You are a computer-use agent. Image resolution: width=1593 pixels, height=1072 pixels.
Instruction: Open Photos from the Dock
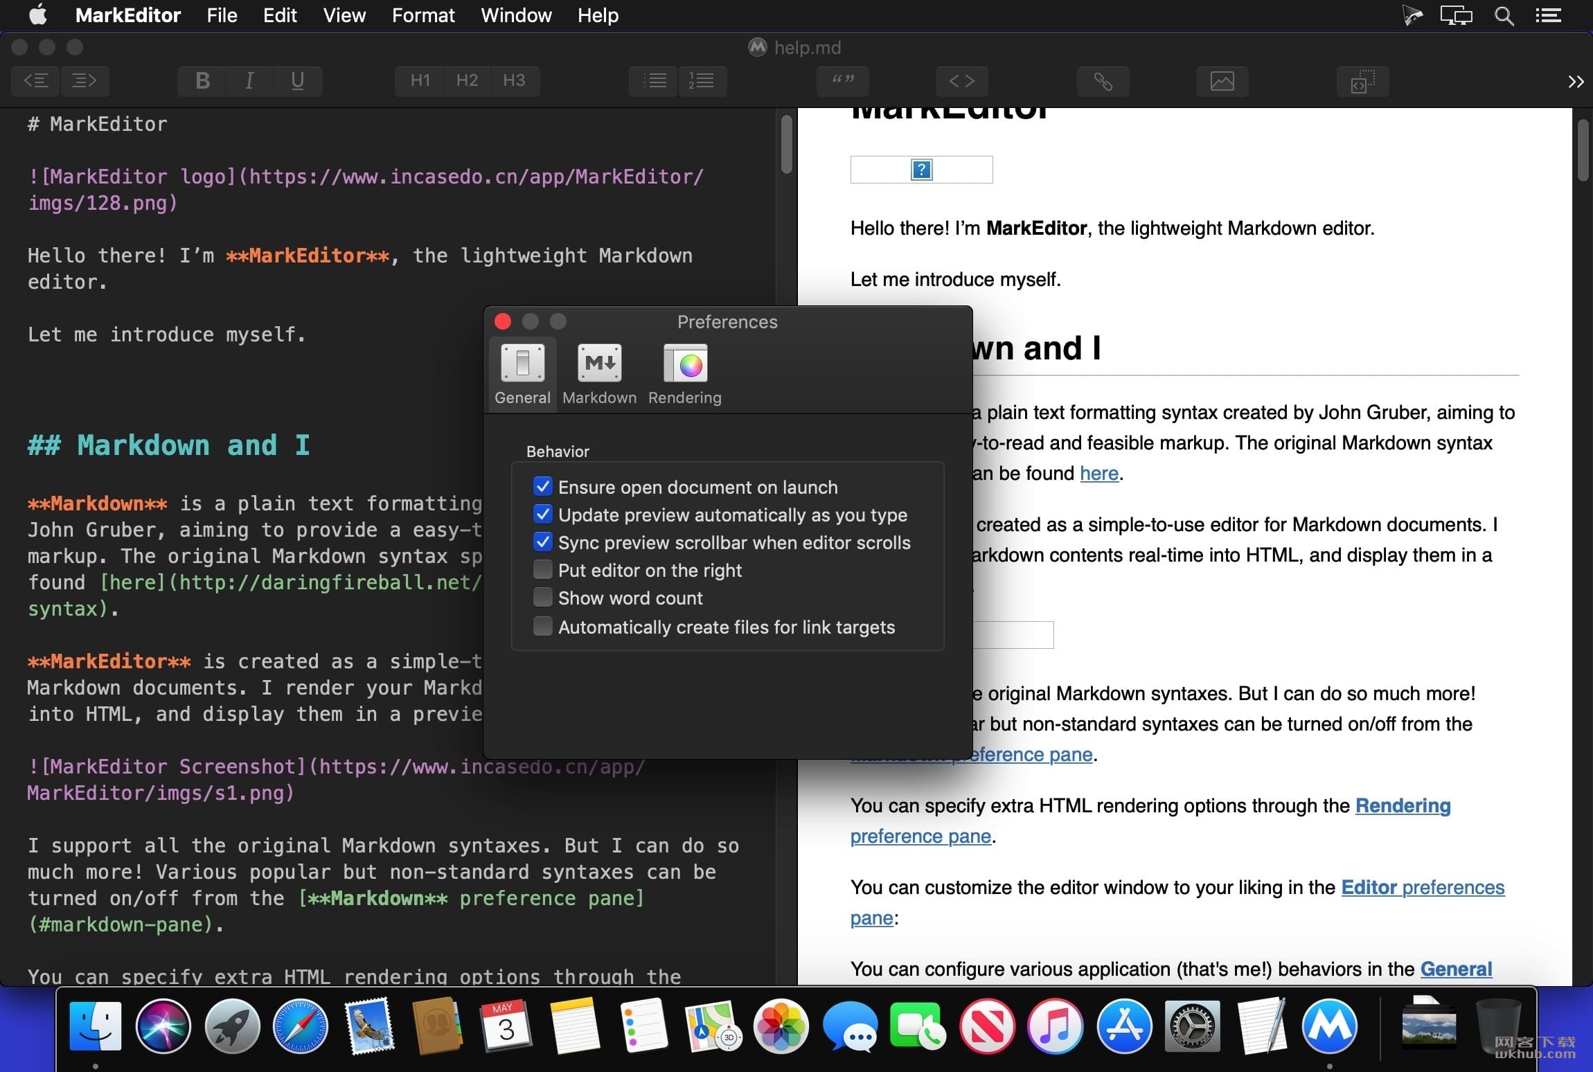781,1026
